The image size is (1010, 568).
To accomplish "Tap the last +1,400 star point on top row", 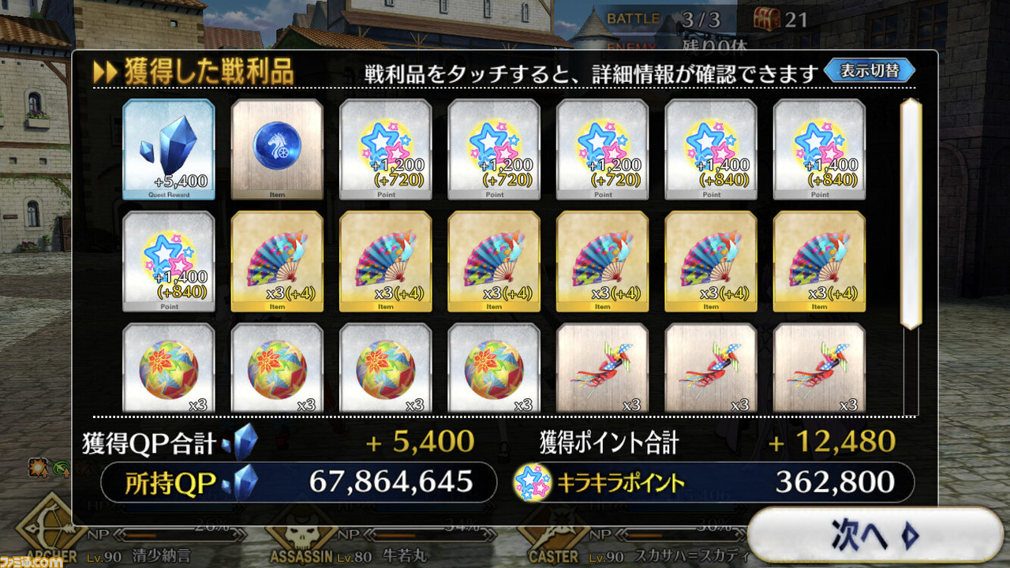I will pos(820,149).
